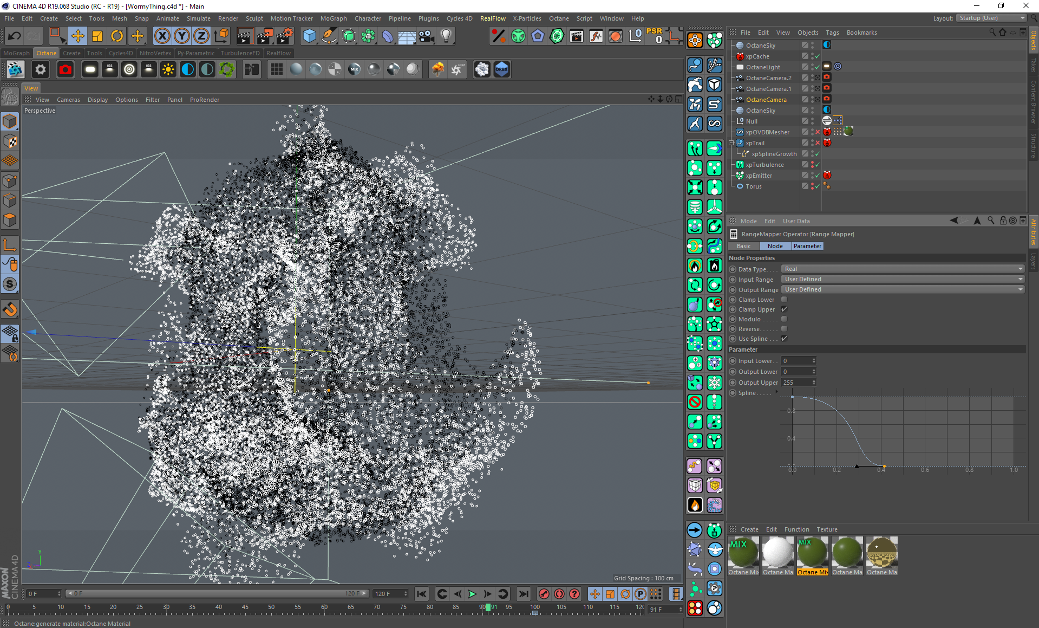
Task: Toggle the Snap magnet icon
Action: pyautogui.click(x=10, y=309)
